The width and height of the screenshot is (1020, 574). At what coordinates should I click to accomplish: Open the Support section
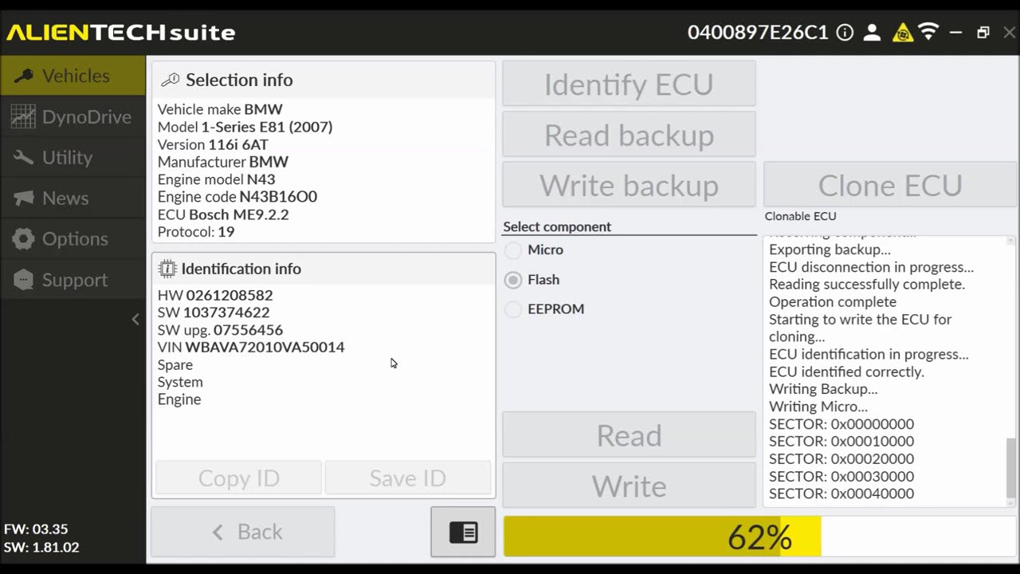[x=73, y=280]
